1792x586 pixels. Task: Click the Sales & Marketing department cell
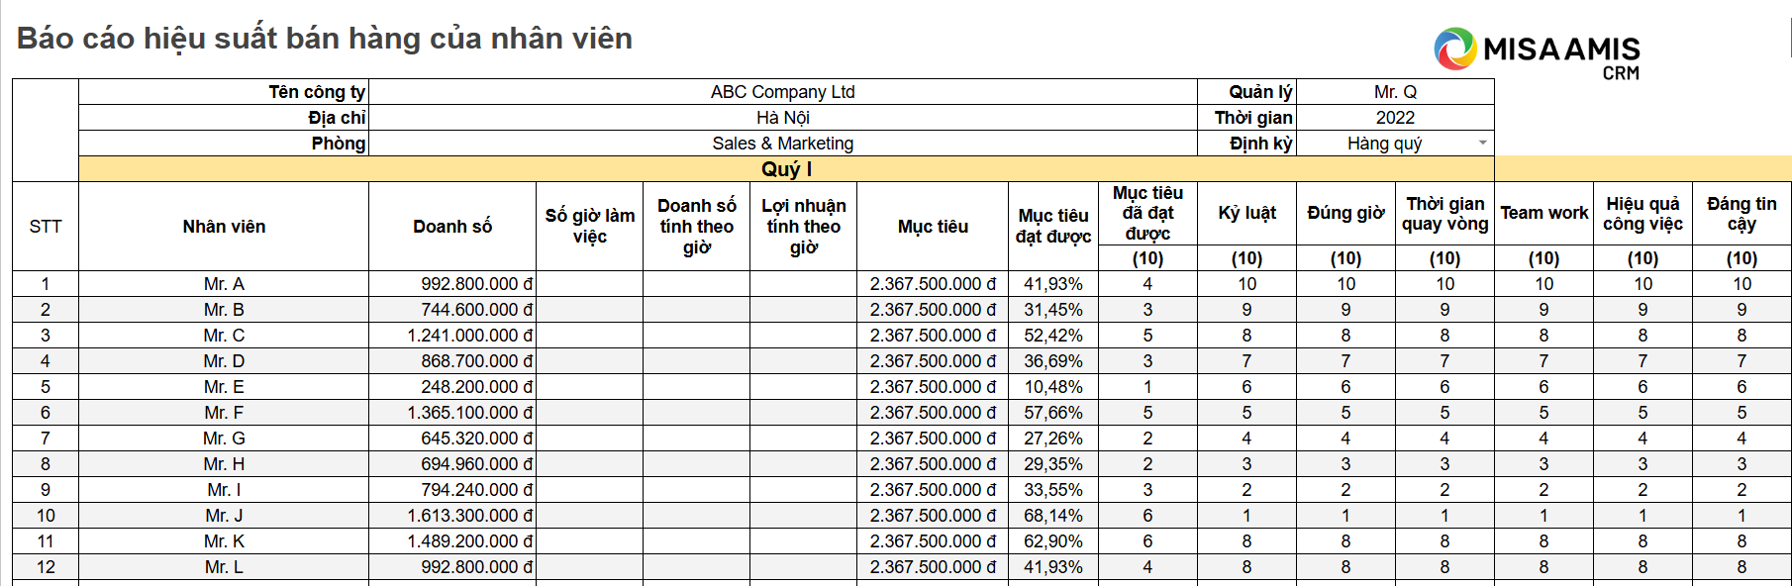pyautogui.click(x=782, y=144)
